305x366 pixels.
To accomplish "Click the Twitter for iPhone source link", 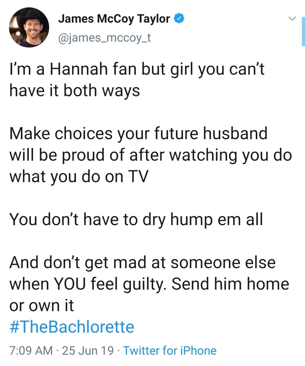I will click(x=170, y=351).
